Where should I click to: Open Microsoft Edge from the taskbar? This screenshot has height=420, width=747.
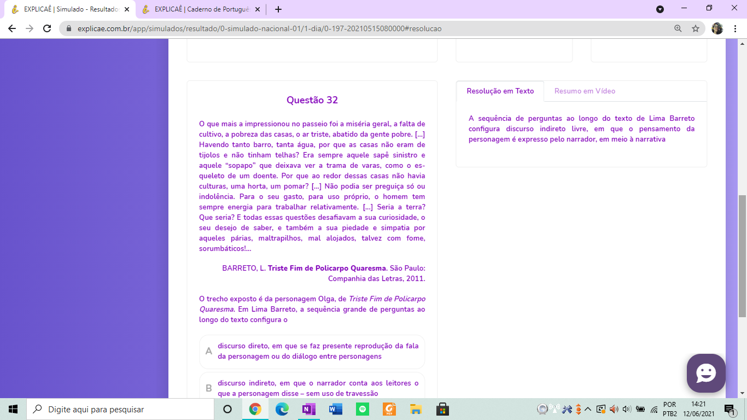click(282, 409)
